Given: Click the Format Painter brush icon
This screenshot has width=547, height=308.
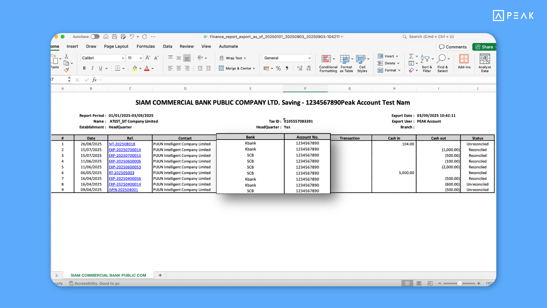Looking at the screenshot, I should [67, 70].
